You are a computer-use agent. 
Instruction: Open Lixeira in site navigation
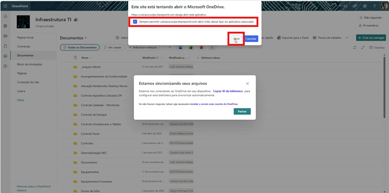pyautogui.click(x=21, y=91)
